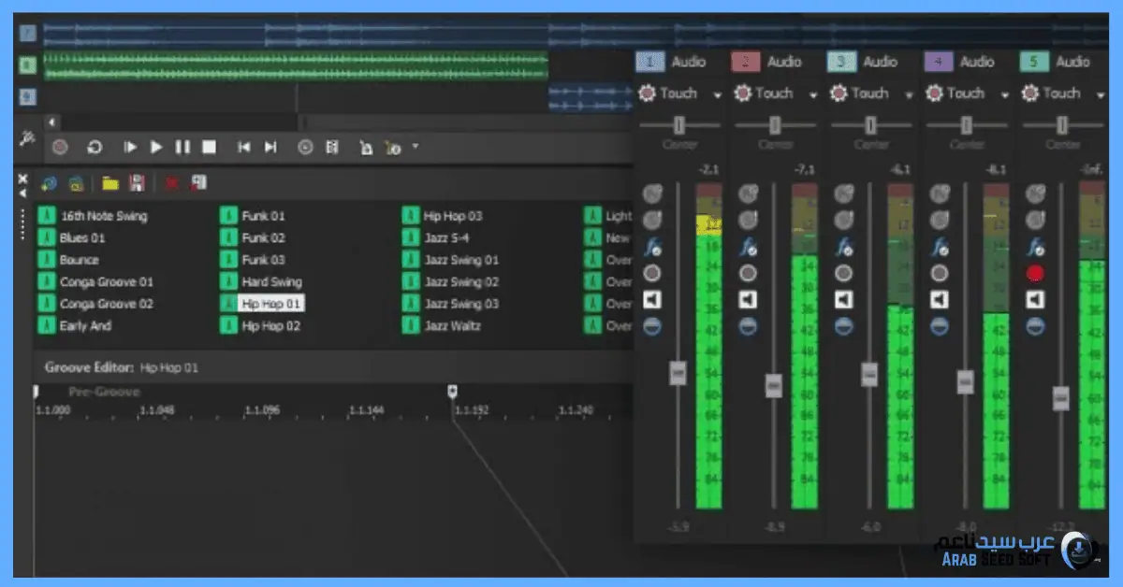Click the pan slider on Audio channel 2
The width and height of the screenshot is (1123, 587).
[x=775, y=125]
